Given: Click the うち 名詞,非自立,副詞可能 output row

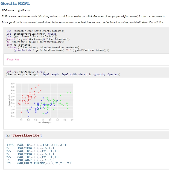Looking at the screenshot, I should (x=39, y=163).
